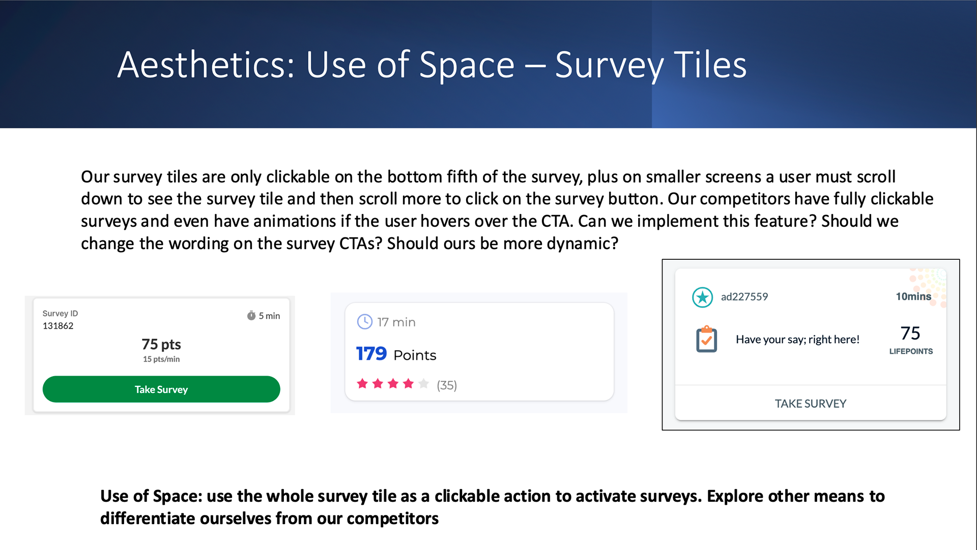Viewport: 977px width, 550px height.
Task: Click the 75 pts heading
Action: 161,345
